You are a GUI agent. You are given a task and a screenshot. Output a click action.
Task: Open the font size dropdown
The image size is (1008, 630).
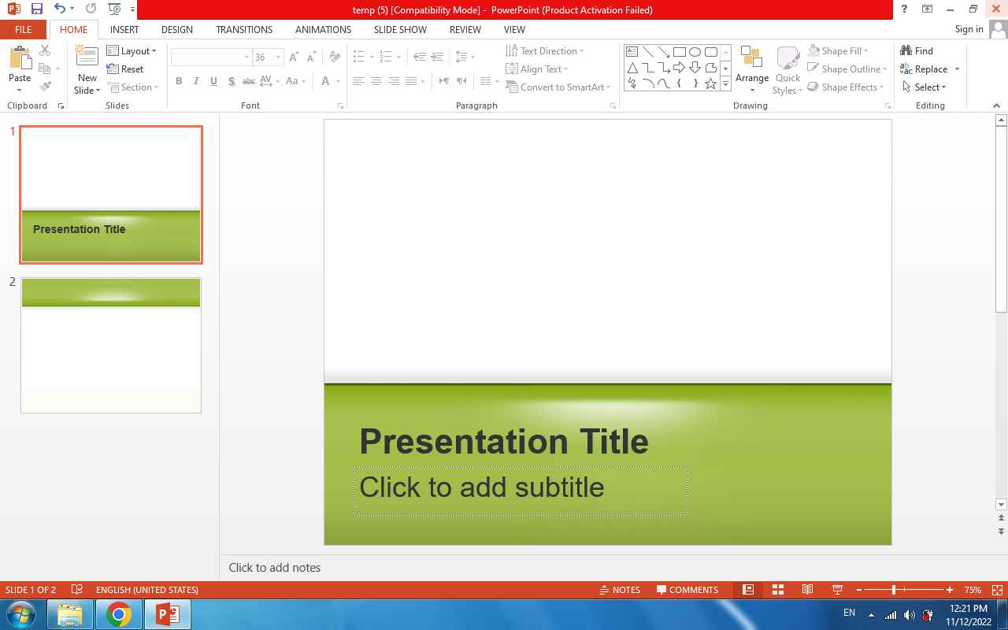click(278, 57)
